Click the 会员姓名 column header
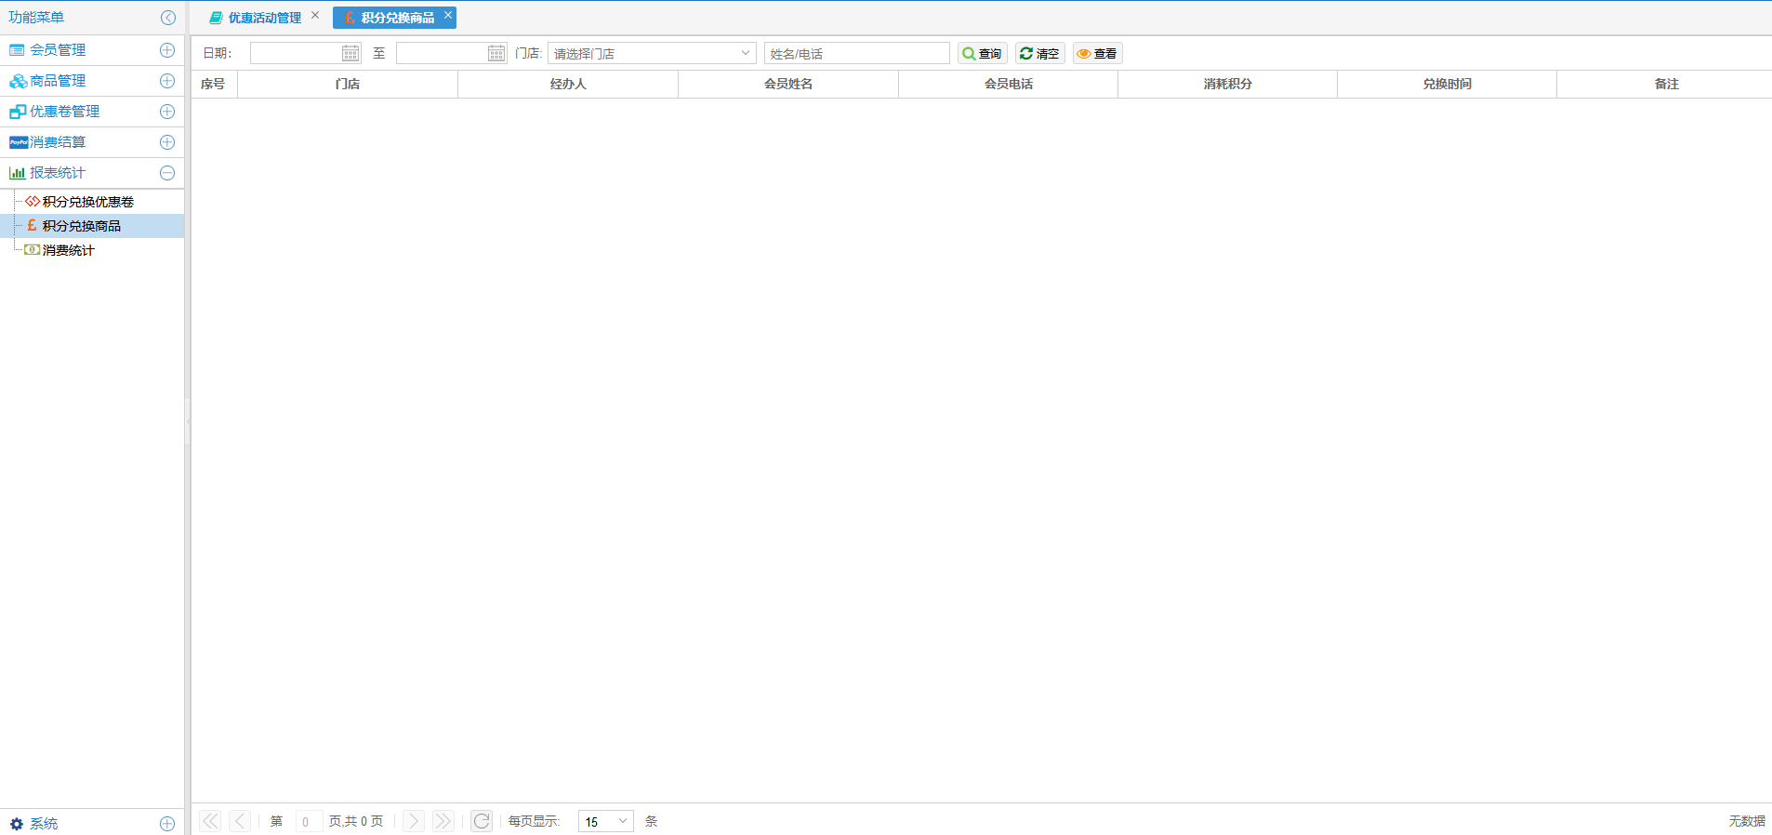Viewport: 1772px width, 835px height. 788,84
